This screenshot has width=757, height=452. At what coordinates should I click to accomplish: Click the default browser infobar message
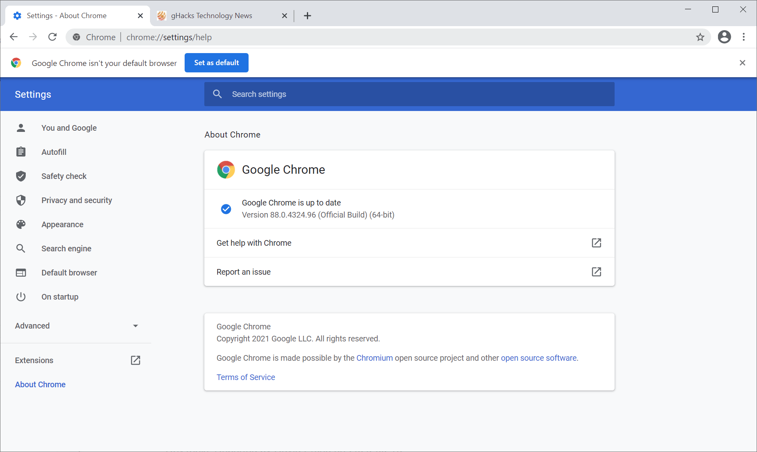pos(104,63)
